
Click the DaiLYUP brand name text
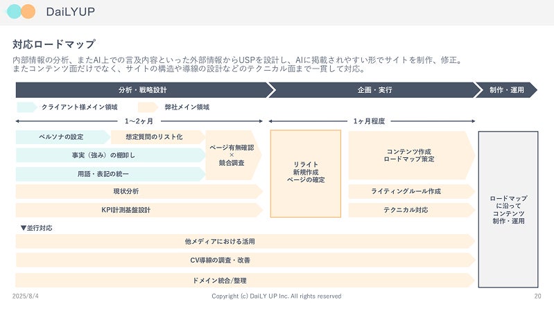coord(70,12)
